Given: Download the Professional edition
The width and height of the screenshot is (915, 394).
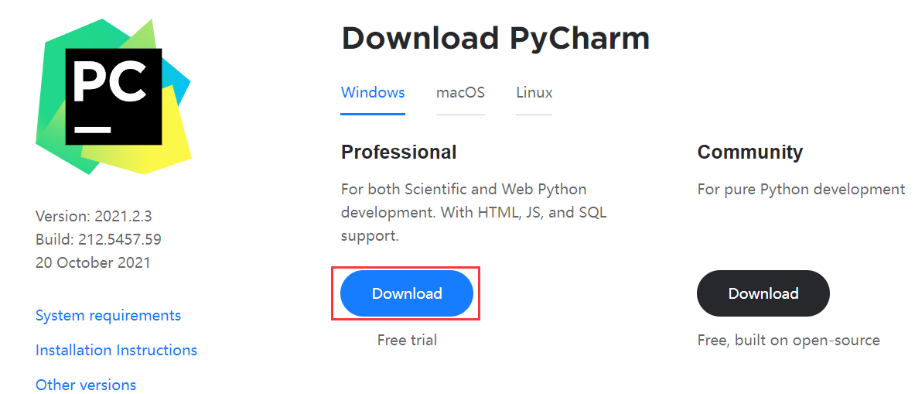Looking at the screenshot, I should (x=407, y=293).
